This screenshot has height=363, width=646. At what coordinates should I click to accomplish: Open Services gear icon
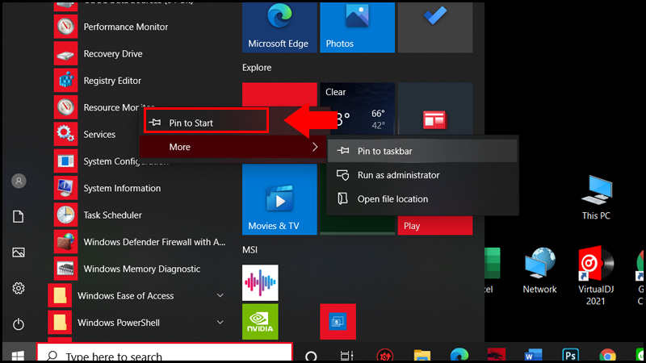pos(65,134)
